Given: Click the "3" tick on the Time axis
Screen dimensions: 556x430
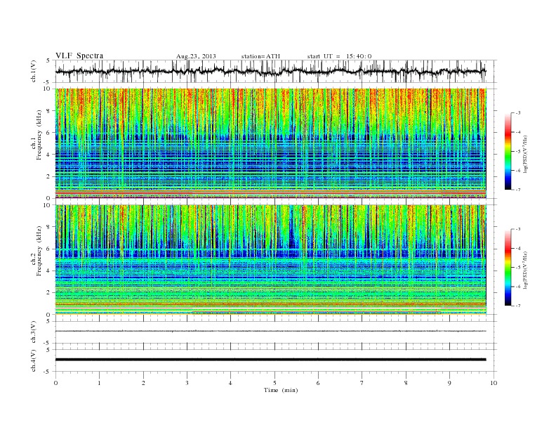Looking at the screenshot, I should pyautogui.click(x=187, y=383).
